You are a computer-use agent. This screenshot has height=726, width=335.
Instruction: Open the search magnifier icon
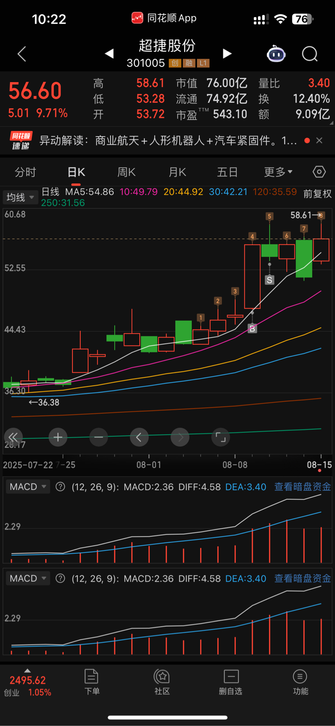click(310, 54)
